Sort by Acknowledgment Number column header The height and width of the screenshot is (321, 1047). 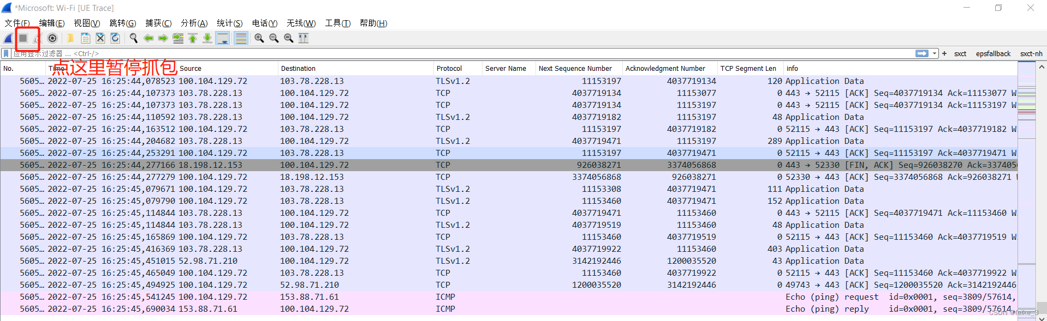[670, 68]
